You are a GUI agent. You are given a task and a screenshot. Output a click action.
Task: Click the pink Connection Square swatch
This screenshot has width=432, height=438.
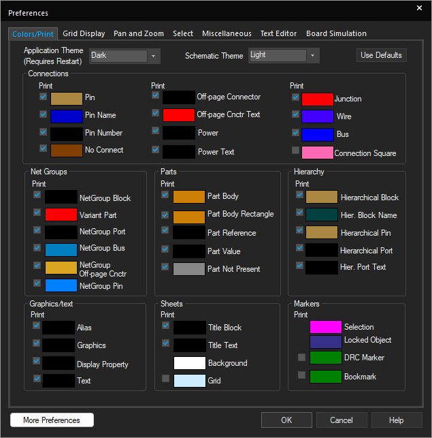point(317,153)
